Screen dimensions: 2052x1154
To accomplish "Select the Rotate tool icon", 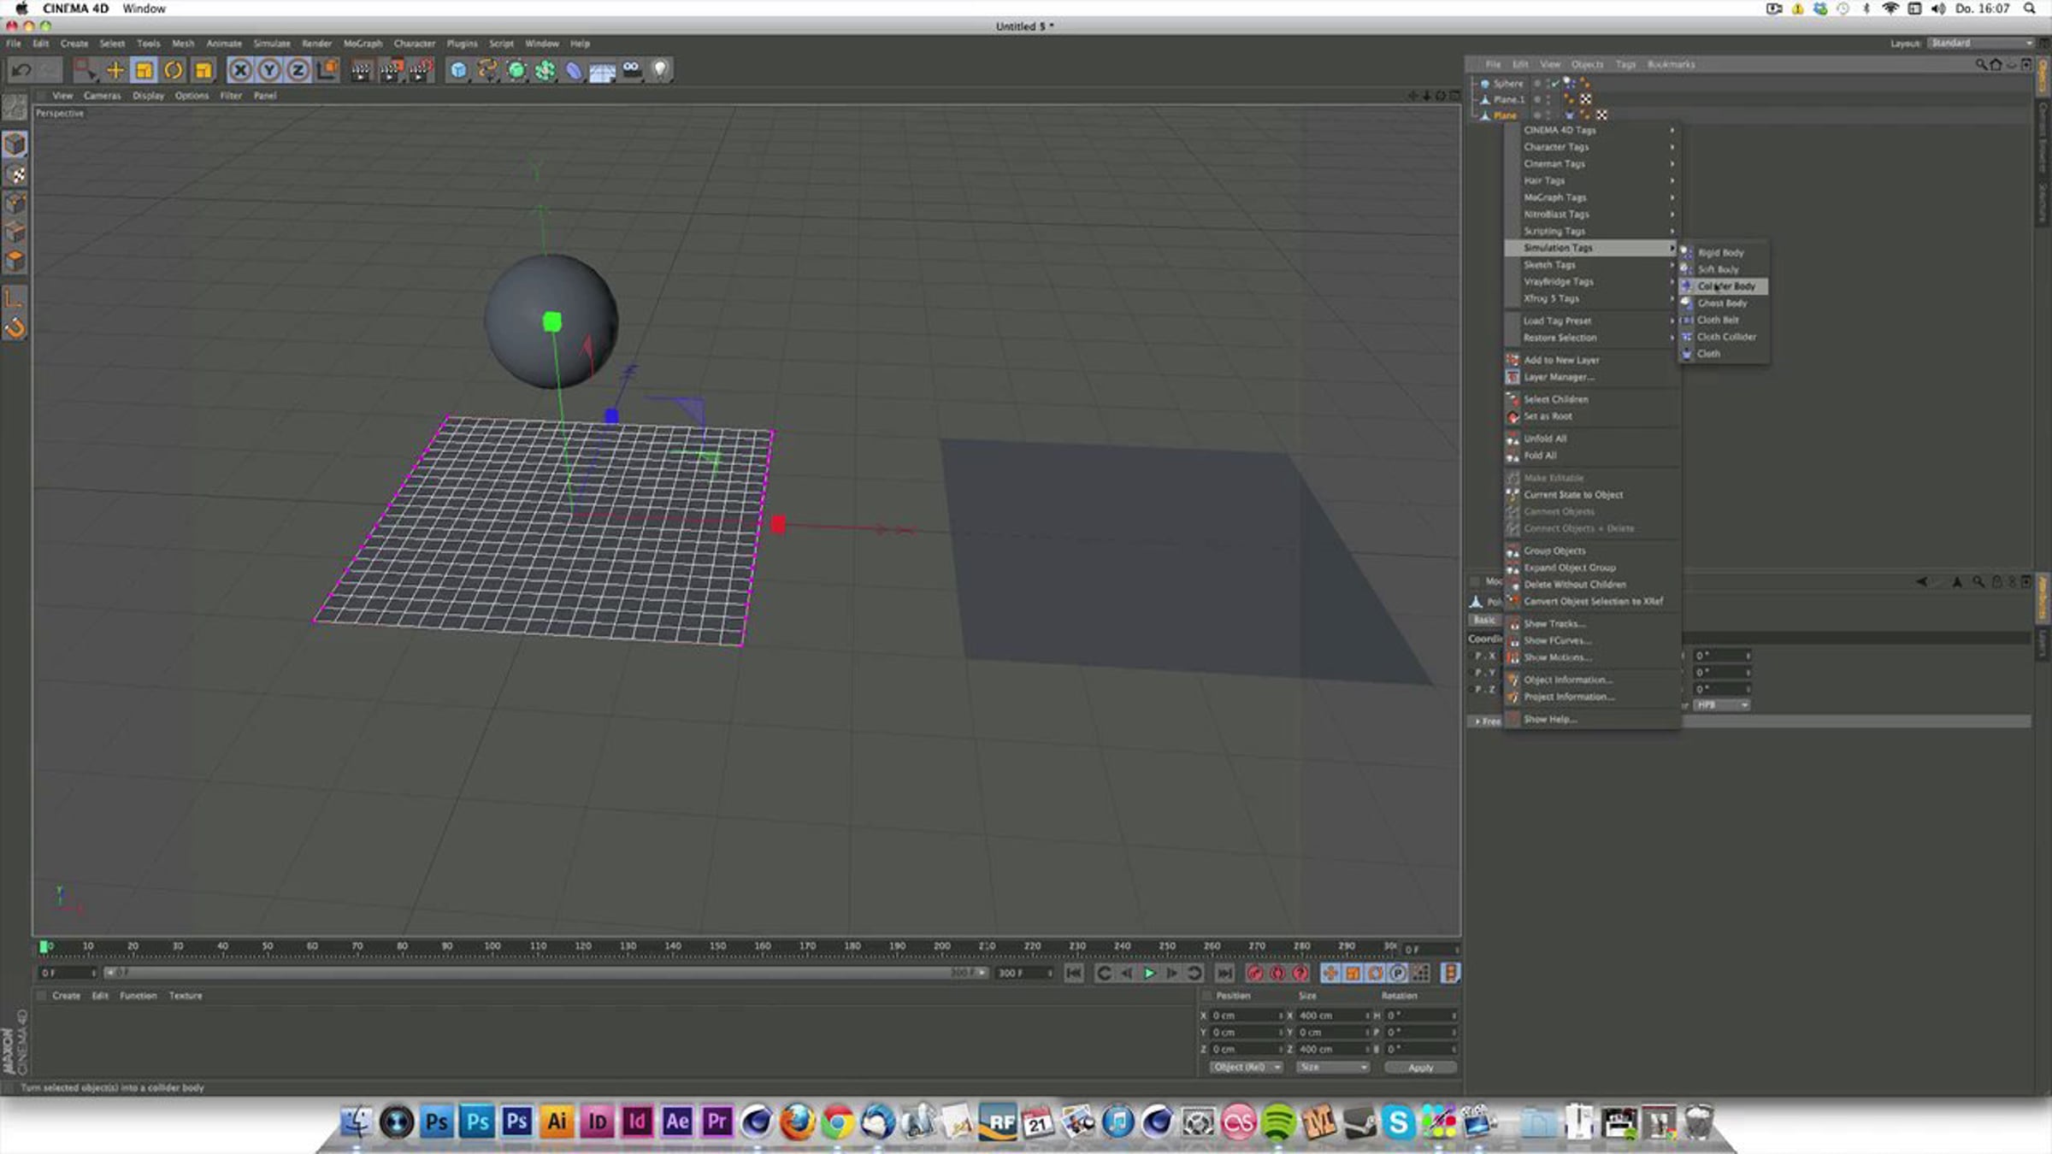I will click(x=173, y=70).
